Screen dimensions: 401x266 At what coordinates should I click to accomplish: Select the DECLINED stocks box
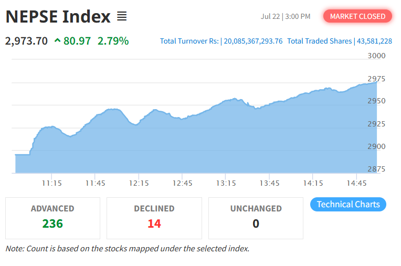(x=154, y=218)
